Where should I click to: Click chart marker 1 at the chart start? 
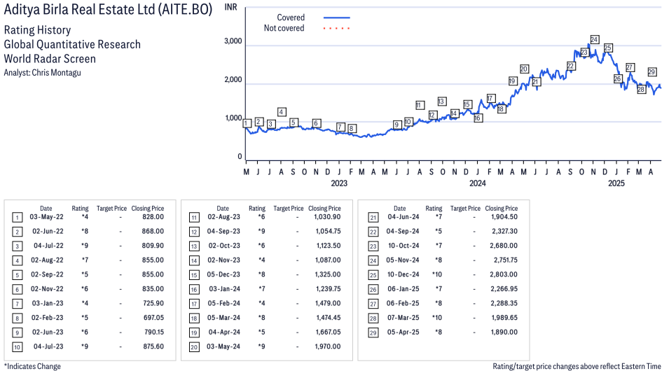pos(247,123)
